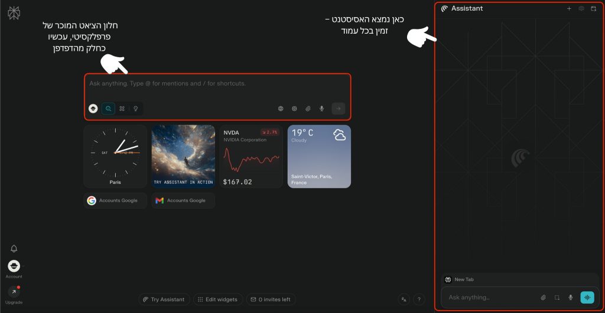Click the Edit widgets button
Screen dimensions: 605x313
pyautogui.click(x=218, y=299)
